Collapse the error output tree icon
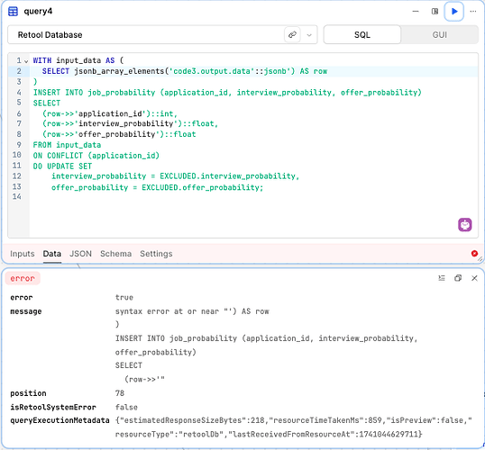This screenshot has height=450, width=485. [x=442, y=278]
